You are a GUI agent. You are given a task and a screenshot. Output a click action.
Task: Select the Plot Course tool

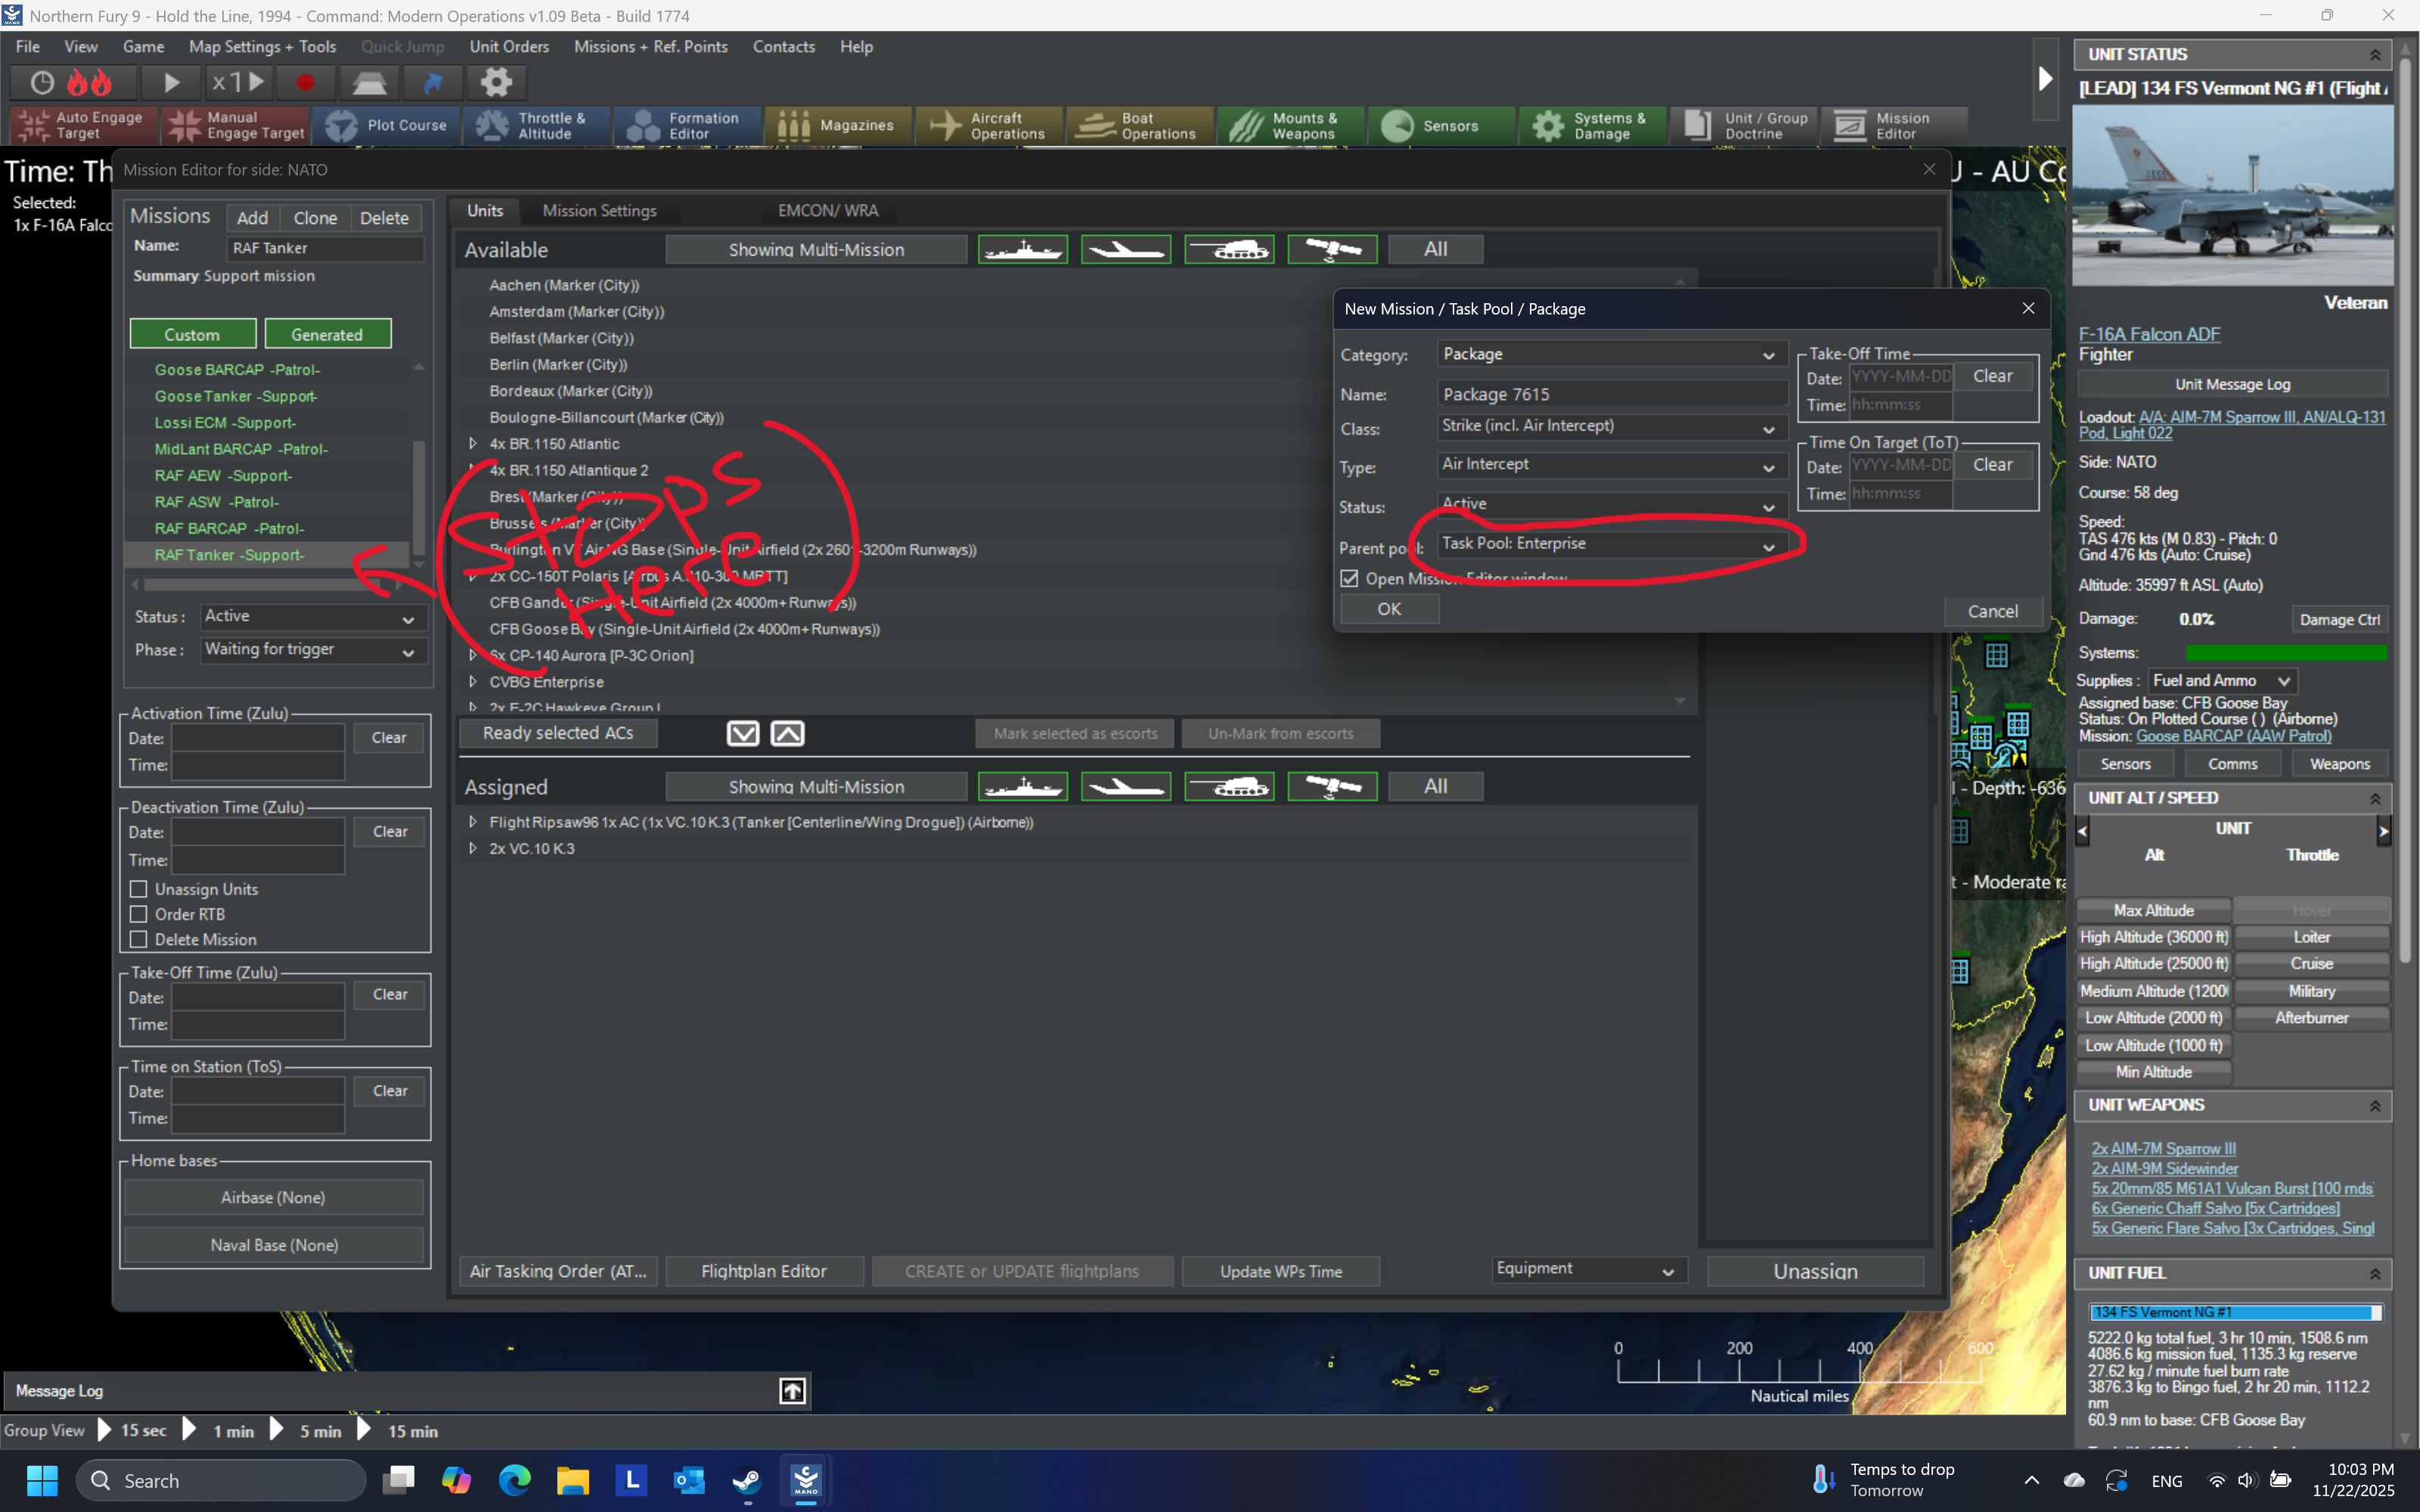tap(387, 125)
